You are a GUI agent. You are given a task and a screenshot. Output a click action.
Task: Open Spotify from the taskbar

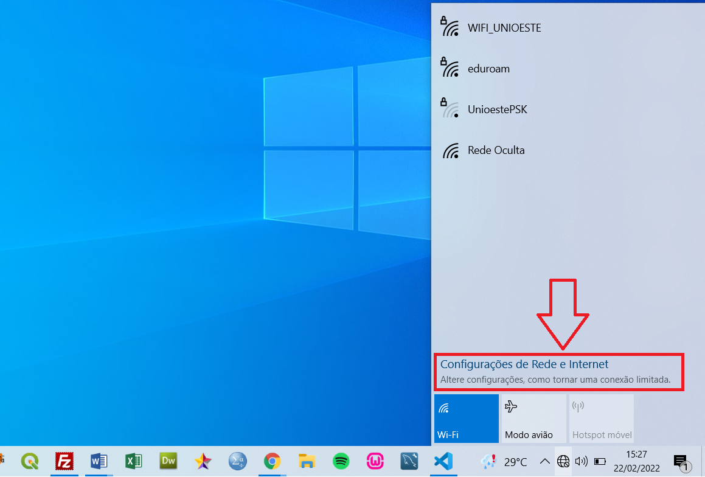coord(341,461)
